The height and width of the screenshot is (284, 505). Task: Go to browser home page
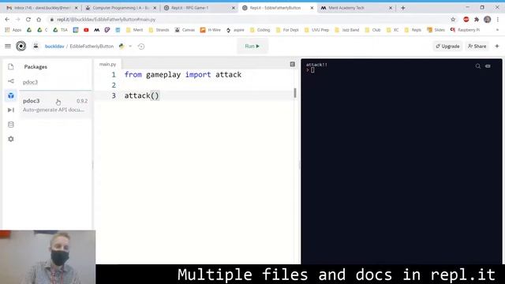[x=39, y=20]
